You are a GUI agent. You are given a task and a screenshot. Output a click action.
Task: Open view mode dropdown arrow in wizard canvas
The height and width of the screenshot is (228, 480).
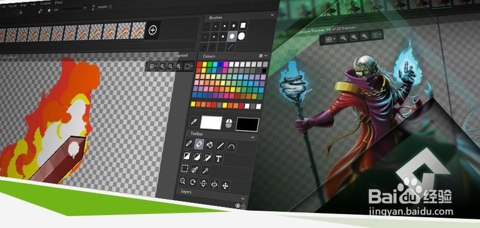coord(381,34)
